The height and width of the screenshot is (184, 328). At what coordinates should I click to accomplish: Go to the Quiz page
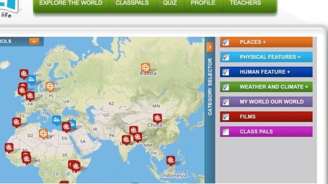(x=170, y=3)
